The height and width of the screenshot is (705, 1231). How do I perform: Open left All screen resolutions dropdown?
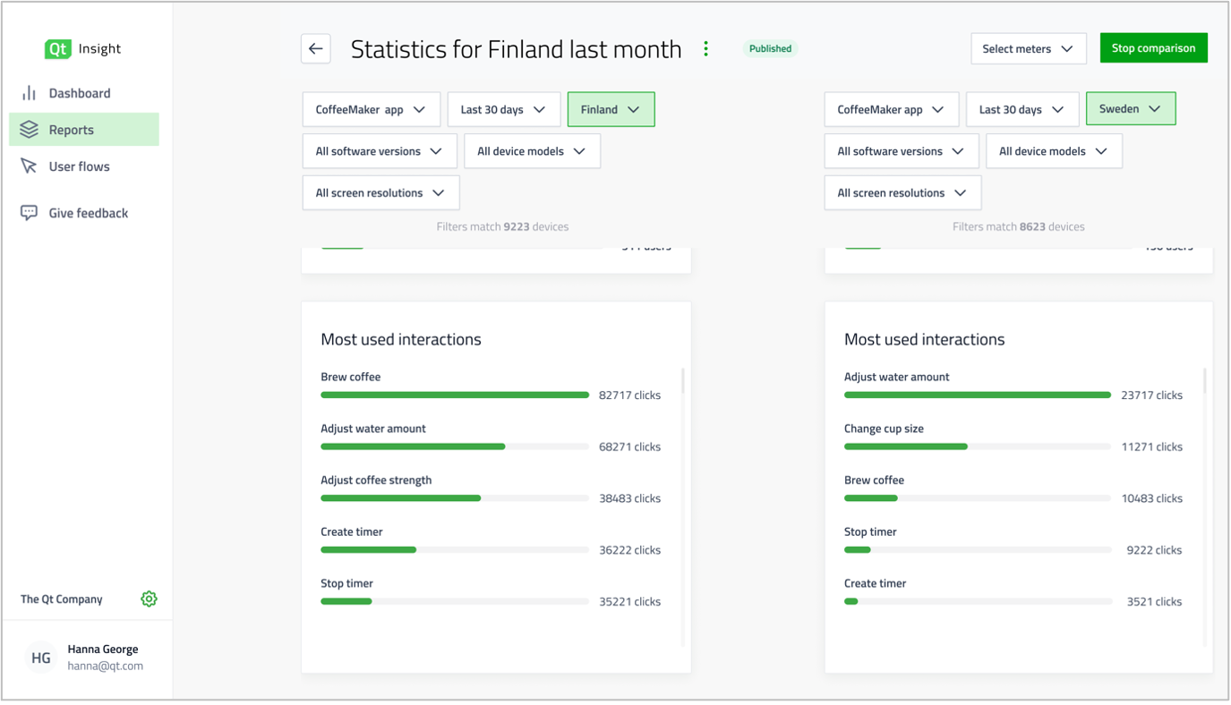coord(380,193)
